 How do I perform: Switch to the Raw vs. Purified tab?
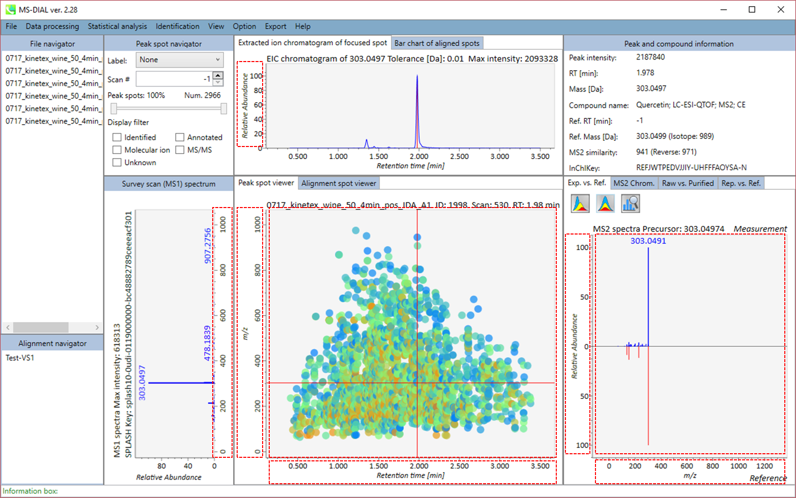pyautogui.click(x=688, y=183)
